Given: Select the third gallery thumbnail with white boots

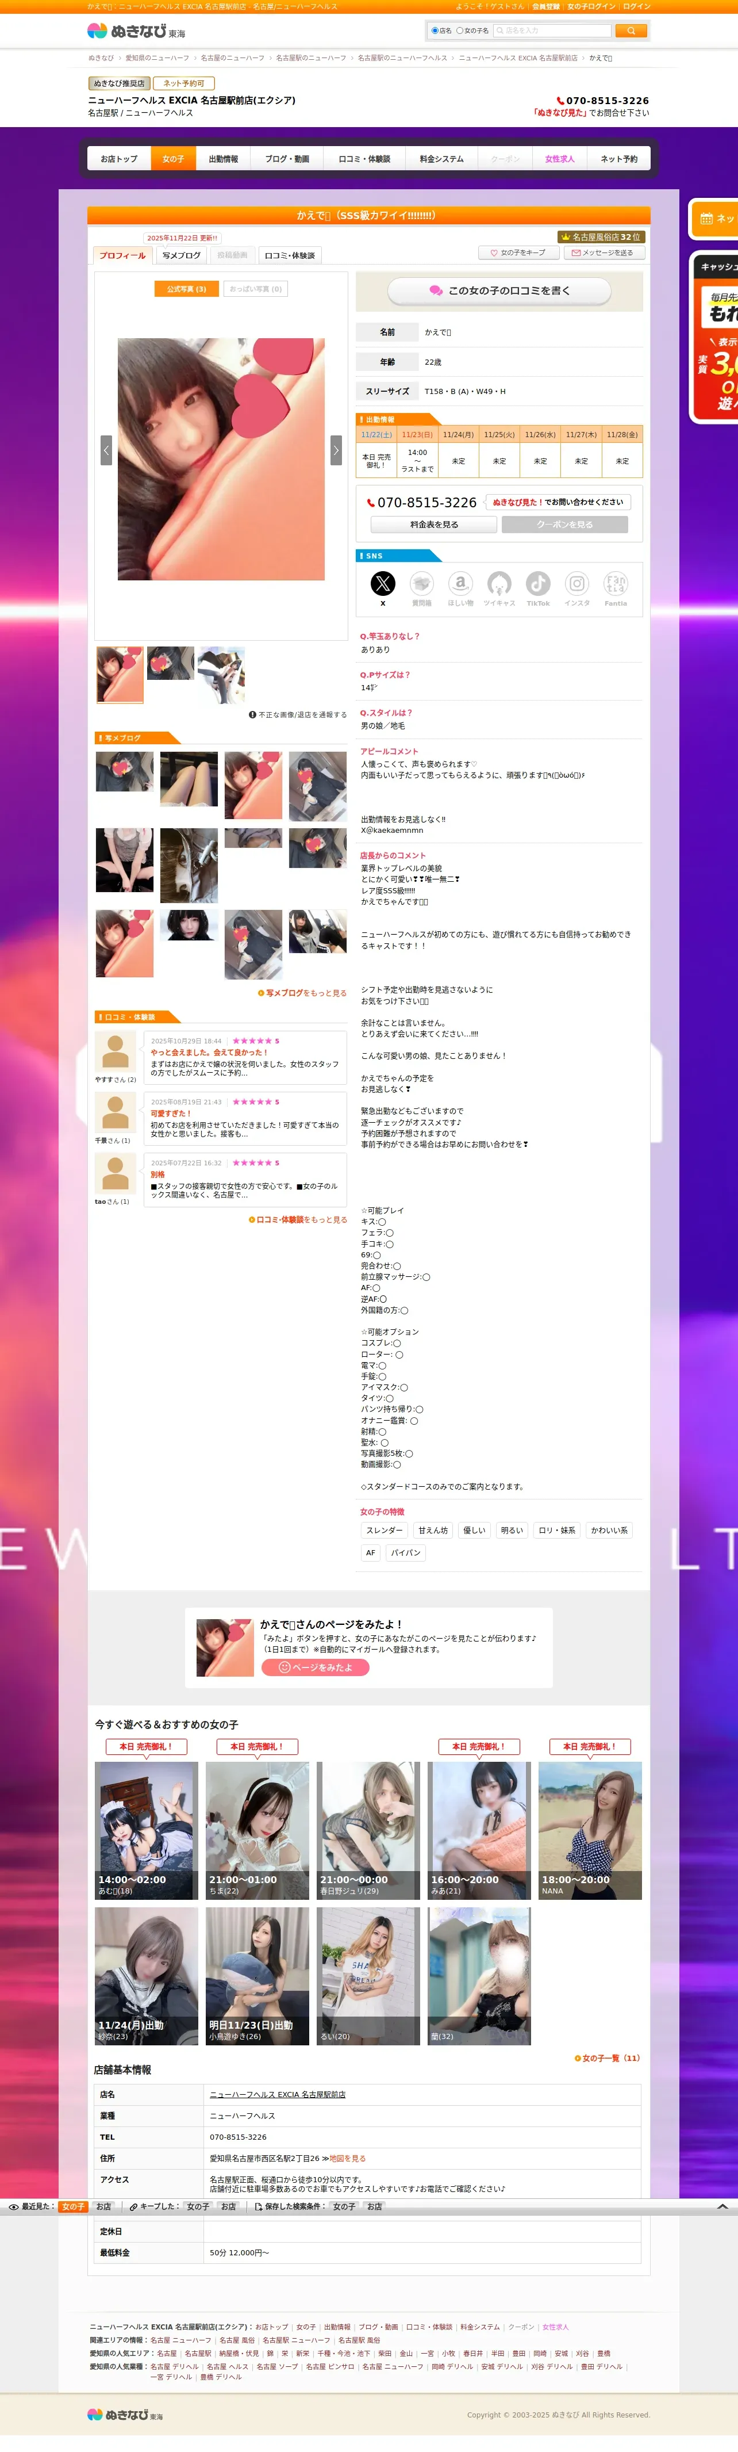Looking at the screenshot, I should (222, 675).
